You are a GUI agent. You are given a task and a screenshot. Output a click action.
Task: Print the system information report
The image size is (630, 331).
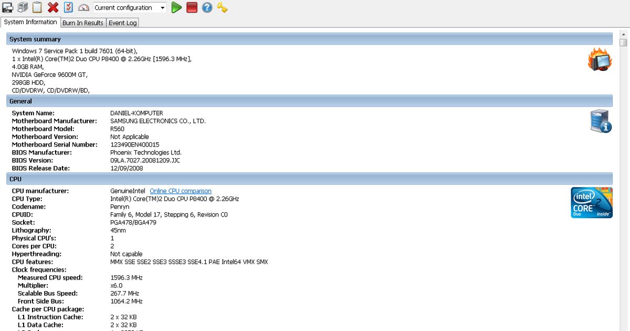tap(22, 7)
